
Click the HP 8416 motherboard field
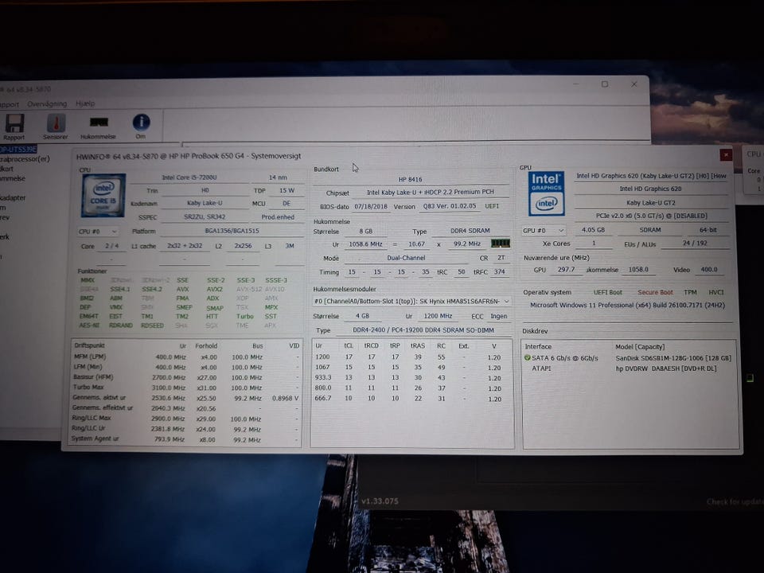coord(411,179)
